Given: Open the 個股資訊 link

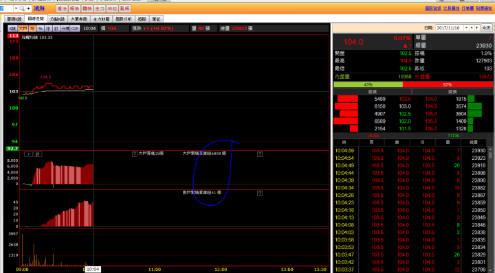Looking at the screenshot, I should pos(432,9).
